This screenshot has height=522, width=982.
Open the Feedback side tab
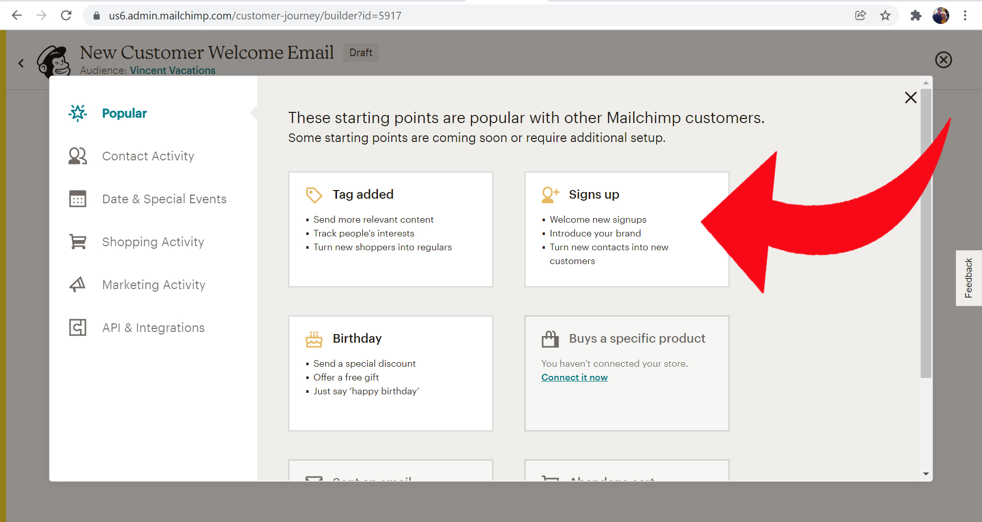pos(969,278)
